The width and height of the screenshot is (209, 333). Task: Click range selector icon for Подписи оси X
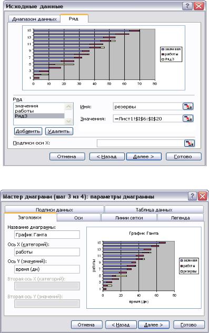pyautogui.click(x=189, y=143)
